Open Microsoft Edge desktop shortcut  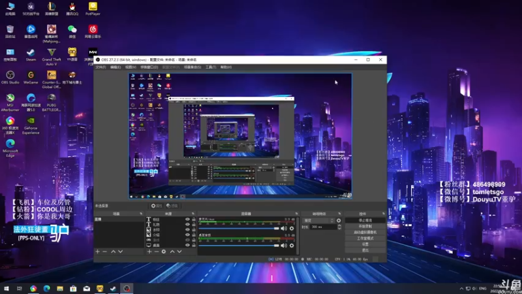coord(10,148)
